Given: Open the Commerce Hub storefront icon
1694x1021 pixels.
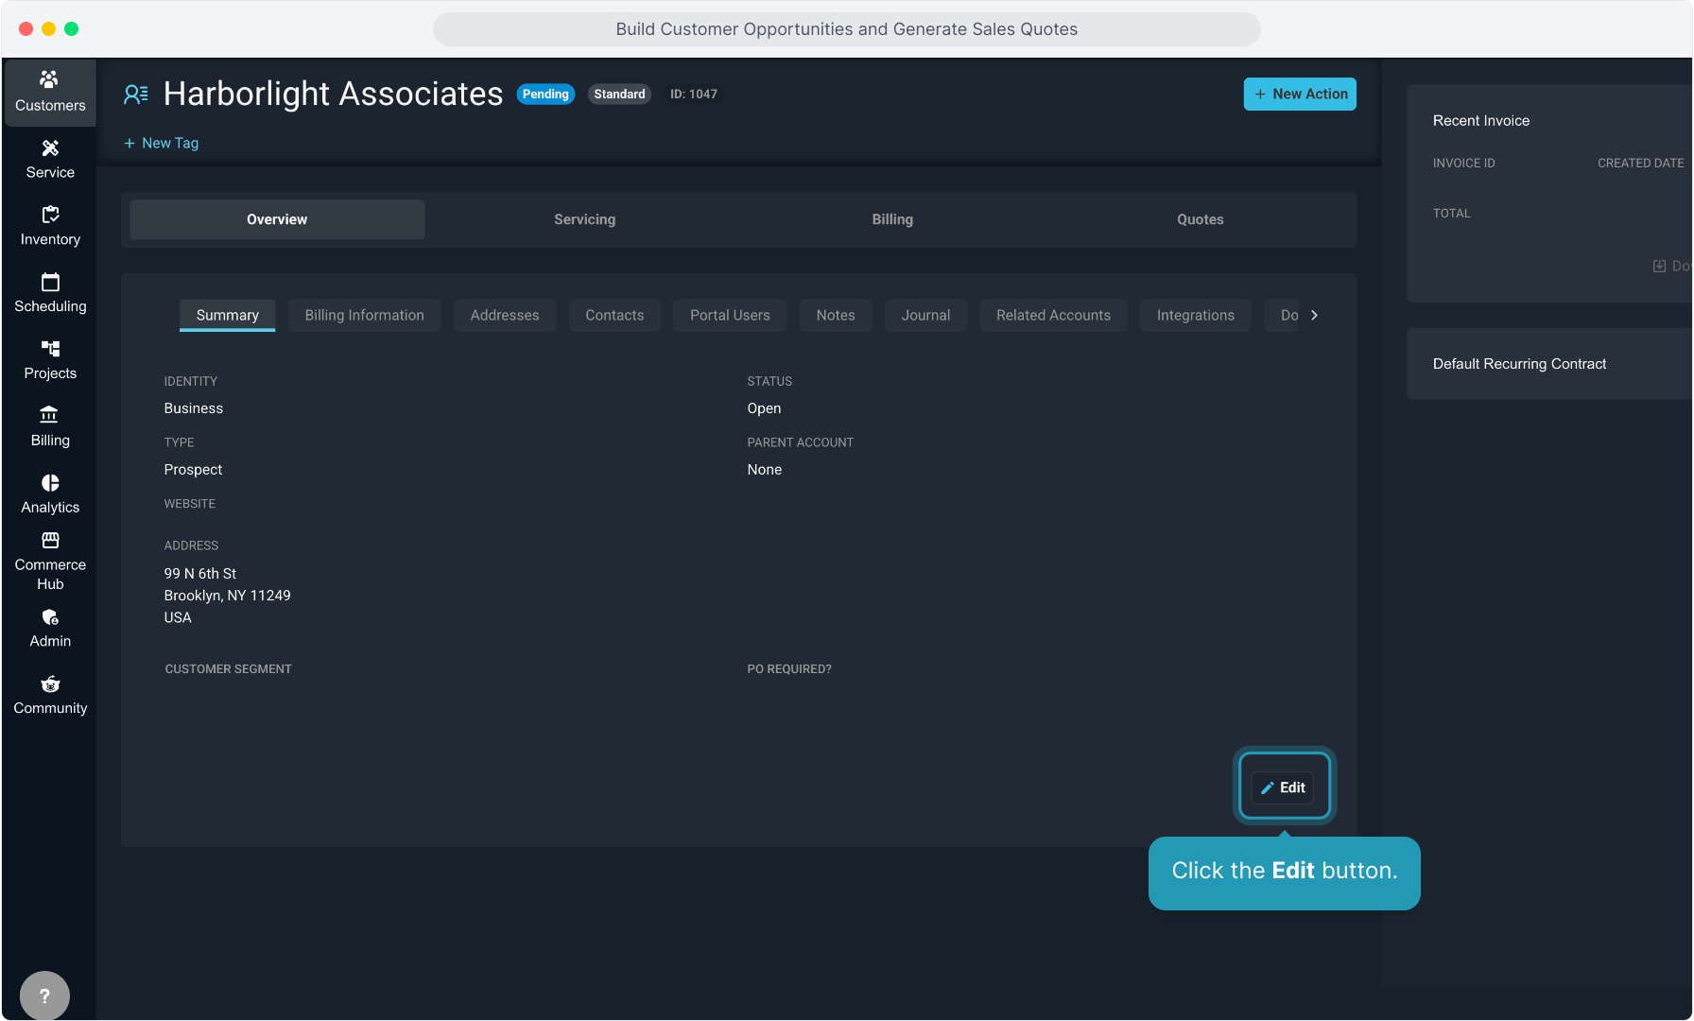Looking at the screenshot, I should [50, 541].
